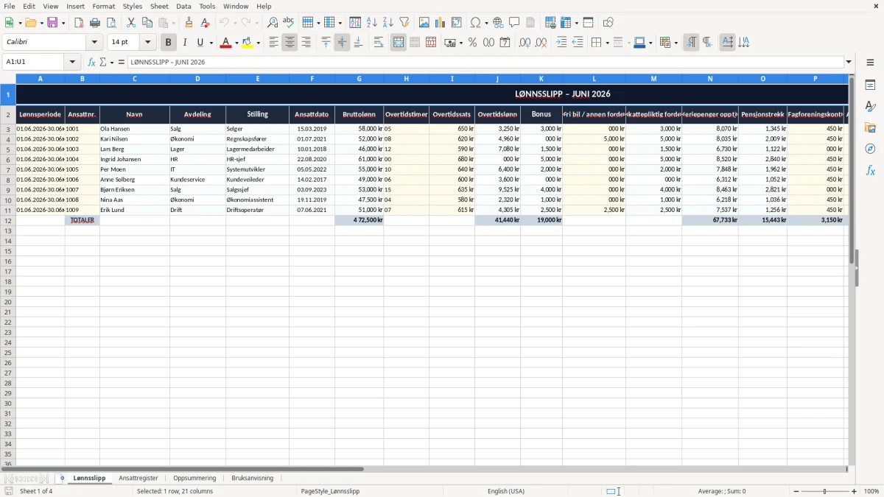This screenshot has width=884, height=497.
Task: Increase indent
Action: point(561,43)
